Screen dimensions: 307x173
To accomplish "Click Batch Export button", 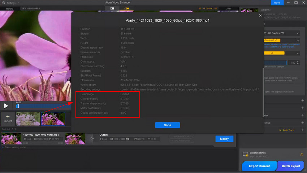I will [x=291, y=166].
